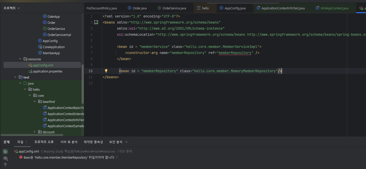Select appConfig.xml entry in problems list
Screen dimensions: 366x169
[x=29, y=151]
